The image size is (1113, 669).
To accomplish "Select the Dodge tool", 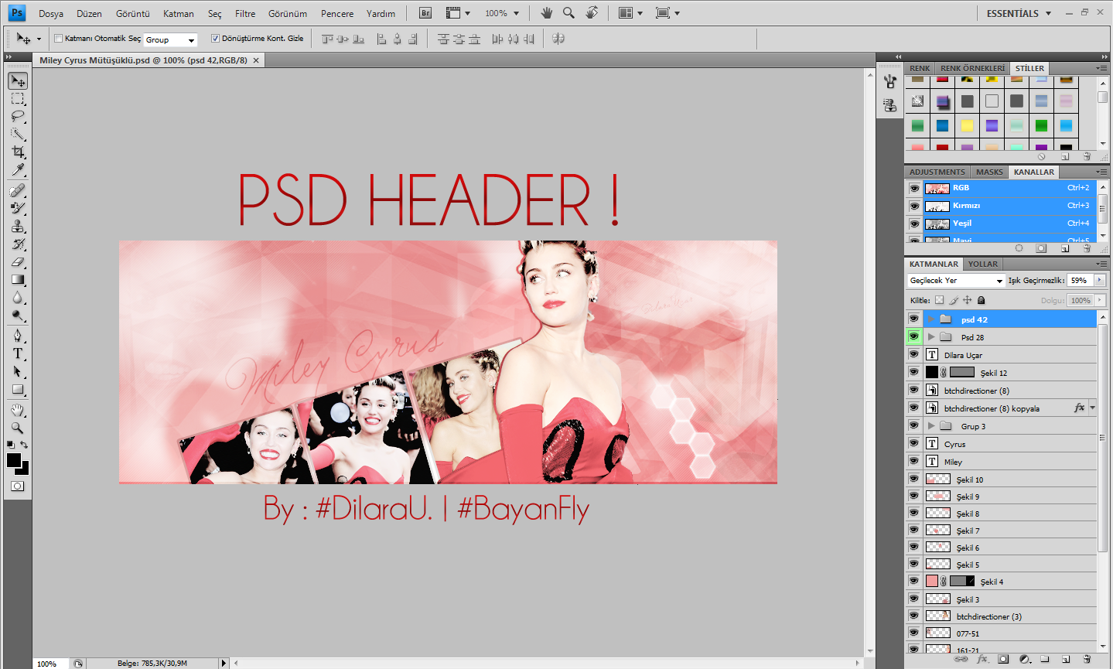I will click(18, 316).
